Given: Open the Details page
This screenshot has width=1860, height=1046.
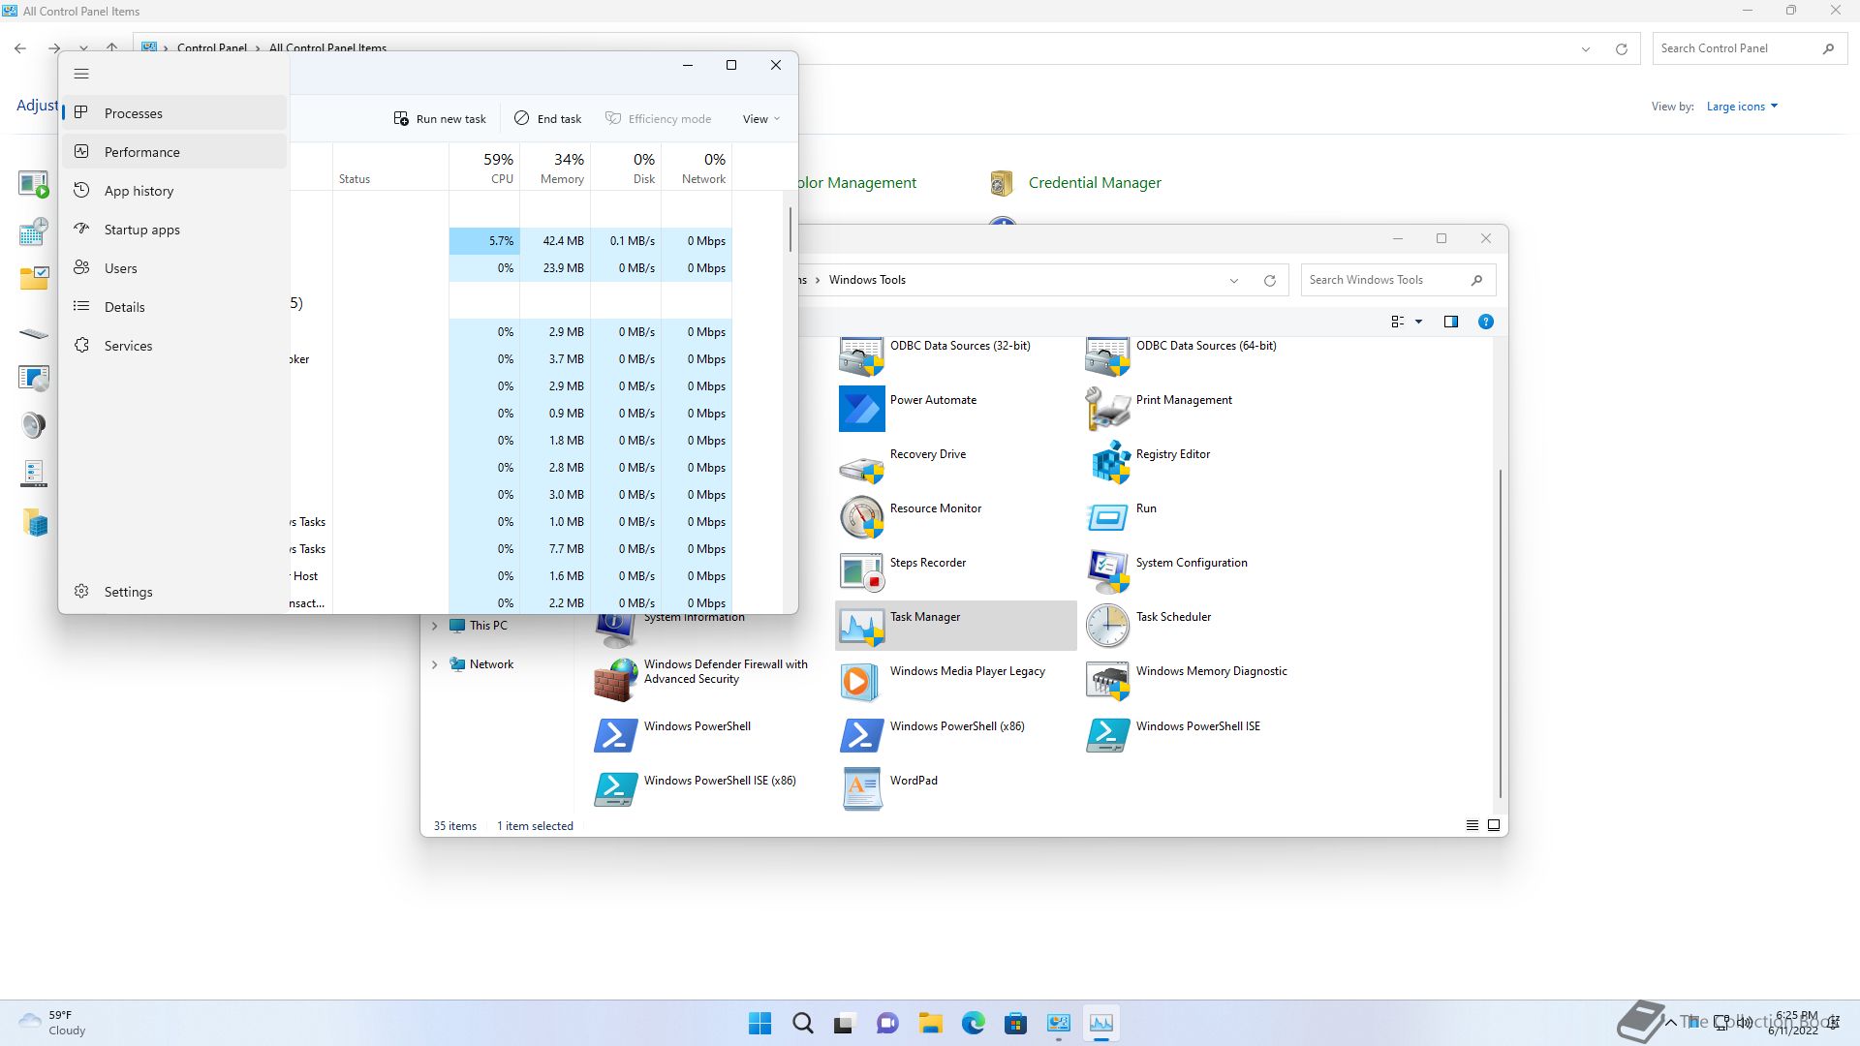Looking at the screenshot, I should coord(175,307).
